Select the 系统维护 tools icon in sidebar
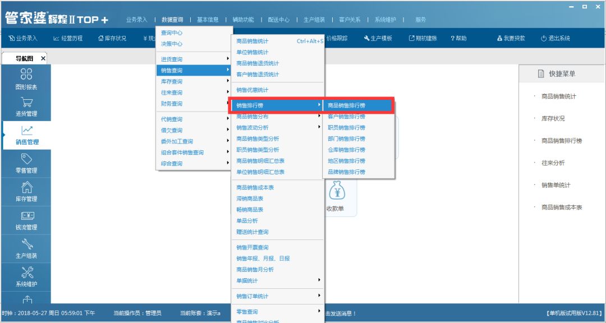The height and width of the screenshot is (323, 606). (x=26, y=276)
